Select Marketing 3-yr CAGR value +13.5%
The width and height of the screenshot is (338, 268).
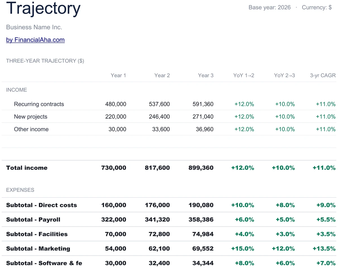tap(324, 249)
